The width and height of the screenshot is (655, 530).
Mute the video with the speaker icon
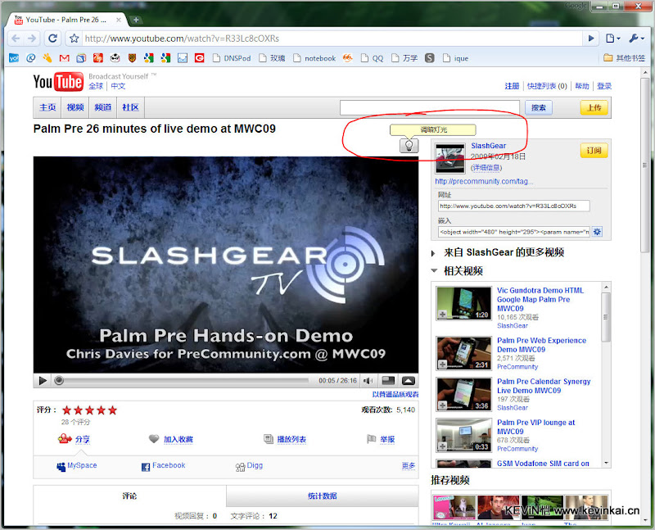pyautogui.click(x=368, y=380)
